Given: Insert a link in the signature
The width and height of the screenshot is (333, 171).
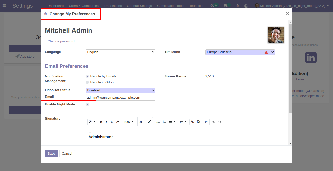Looking at the screenshot, I should [x=193, y=122].
